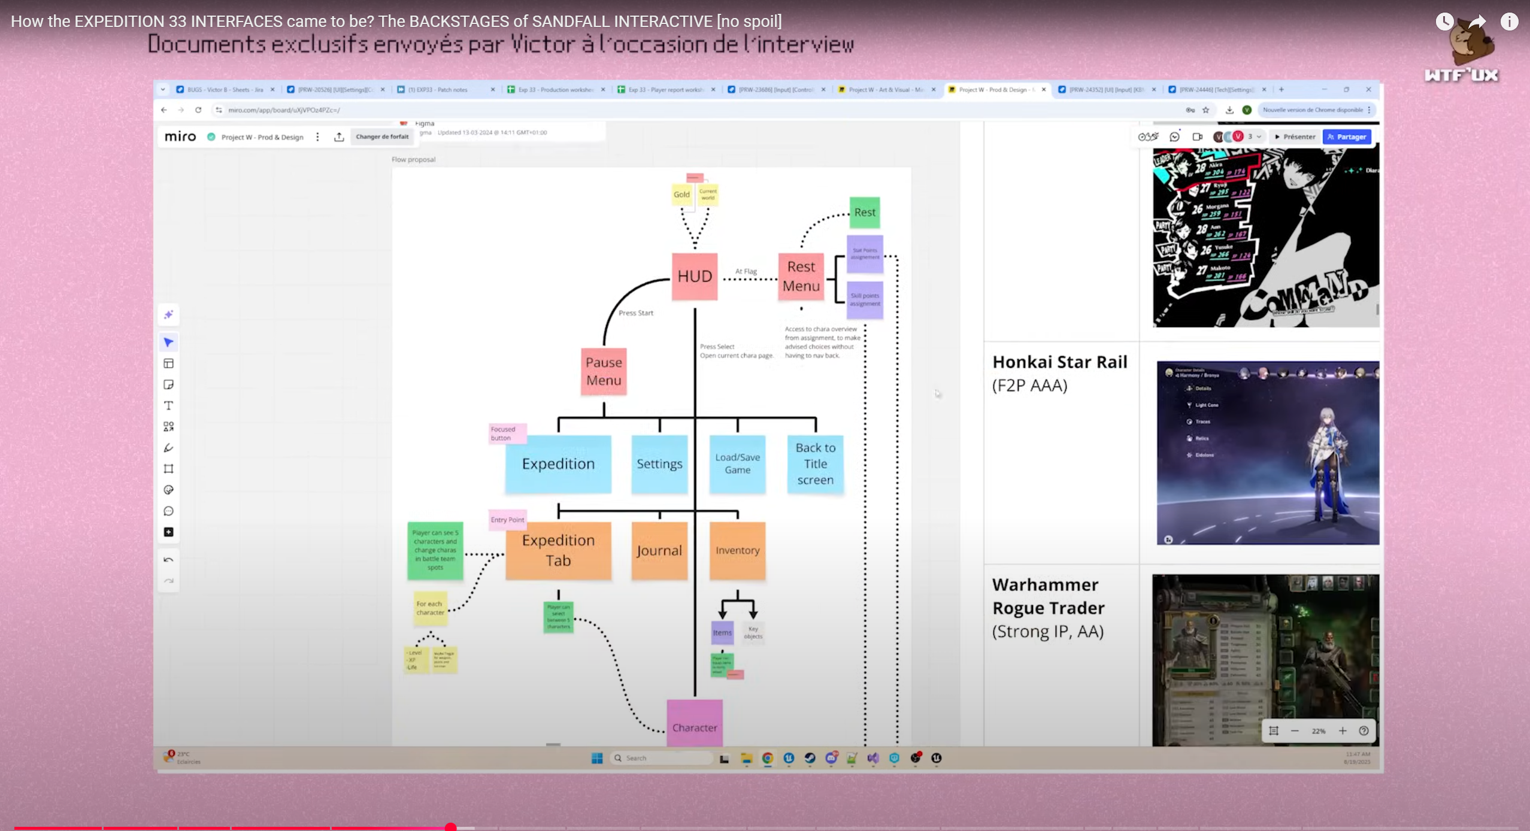
Task: Select the comment tool in toolbar
Action: [169, 511]
